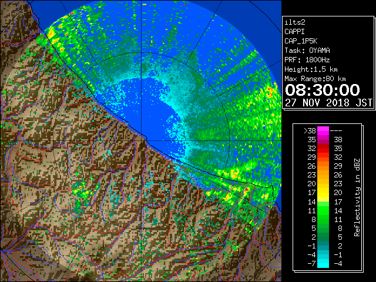The image size is (376, 282).
Task: Select the '27 NOV 2018 JST' date
Action: pyautogui.click(x=328, y=103)
